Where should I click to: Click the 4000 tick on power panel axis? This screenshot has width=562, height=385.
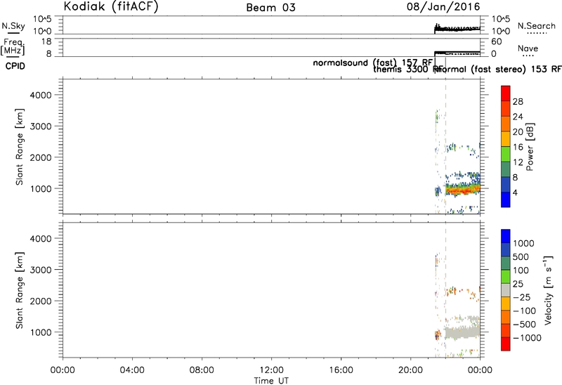[41, 95]
